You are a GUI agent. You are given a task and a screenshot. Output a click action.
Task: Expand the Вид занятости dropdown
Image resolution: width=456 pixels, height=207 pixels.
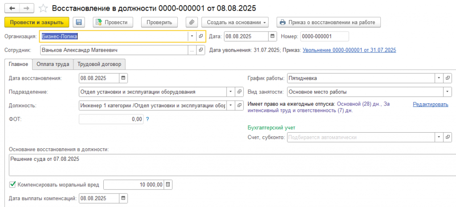tap(447, 92)
